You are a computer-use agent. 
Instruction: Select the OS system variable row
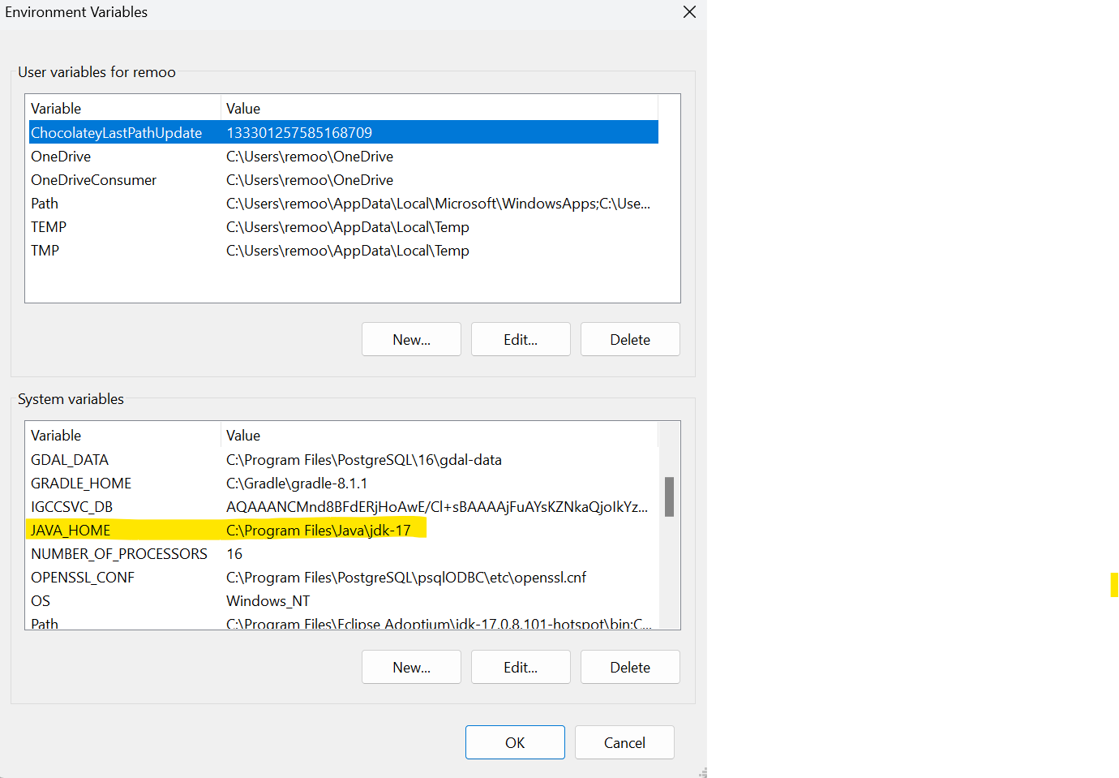[343, 600]
